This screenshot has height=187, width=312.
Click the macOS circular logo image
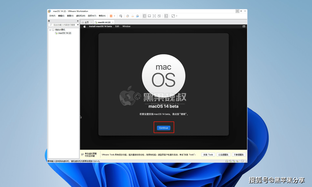click(x=164, y=76)
